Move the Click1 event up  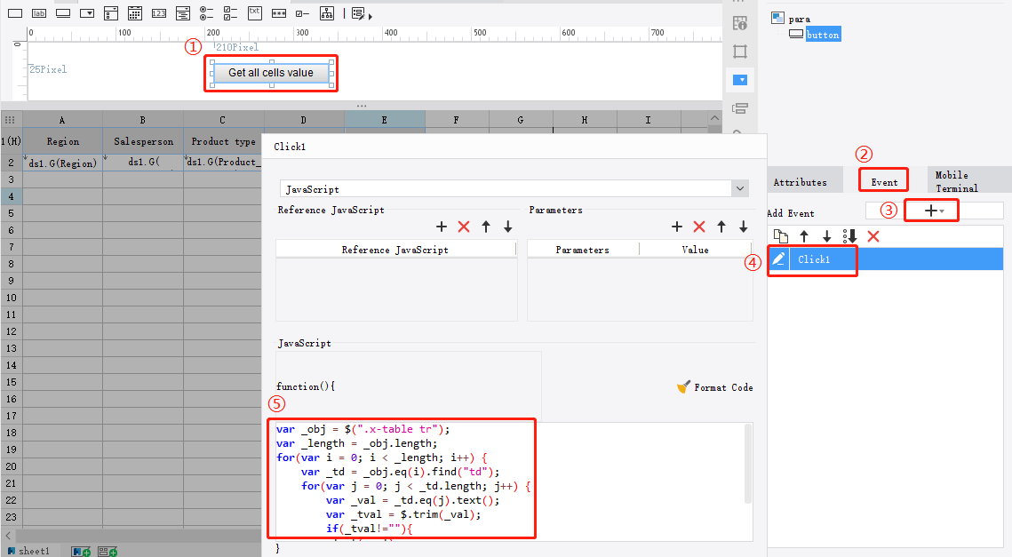coord(803,236)
